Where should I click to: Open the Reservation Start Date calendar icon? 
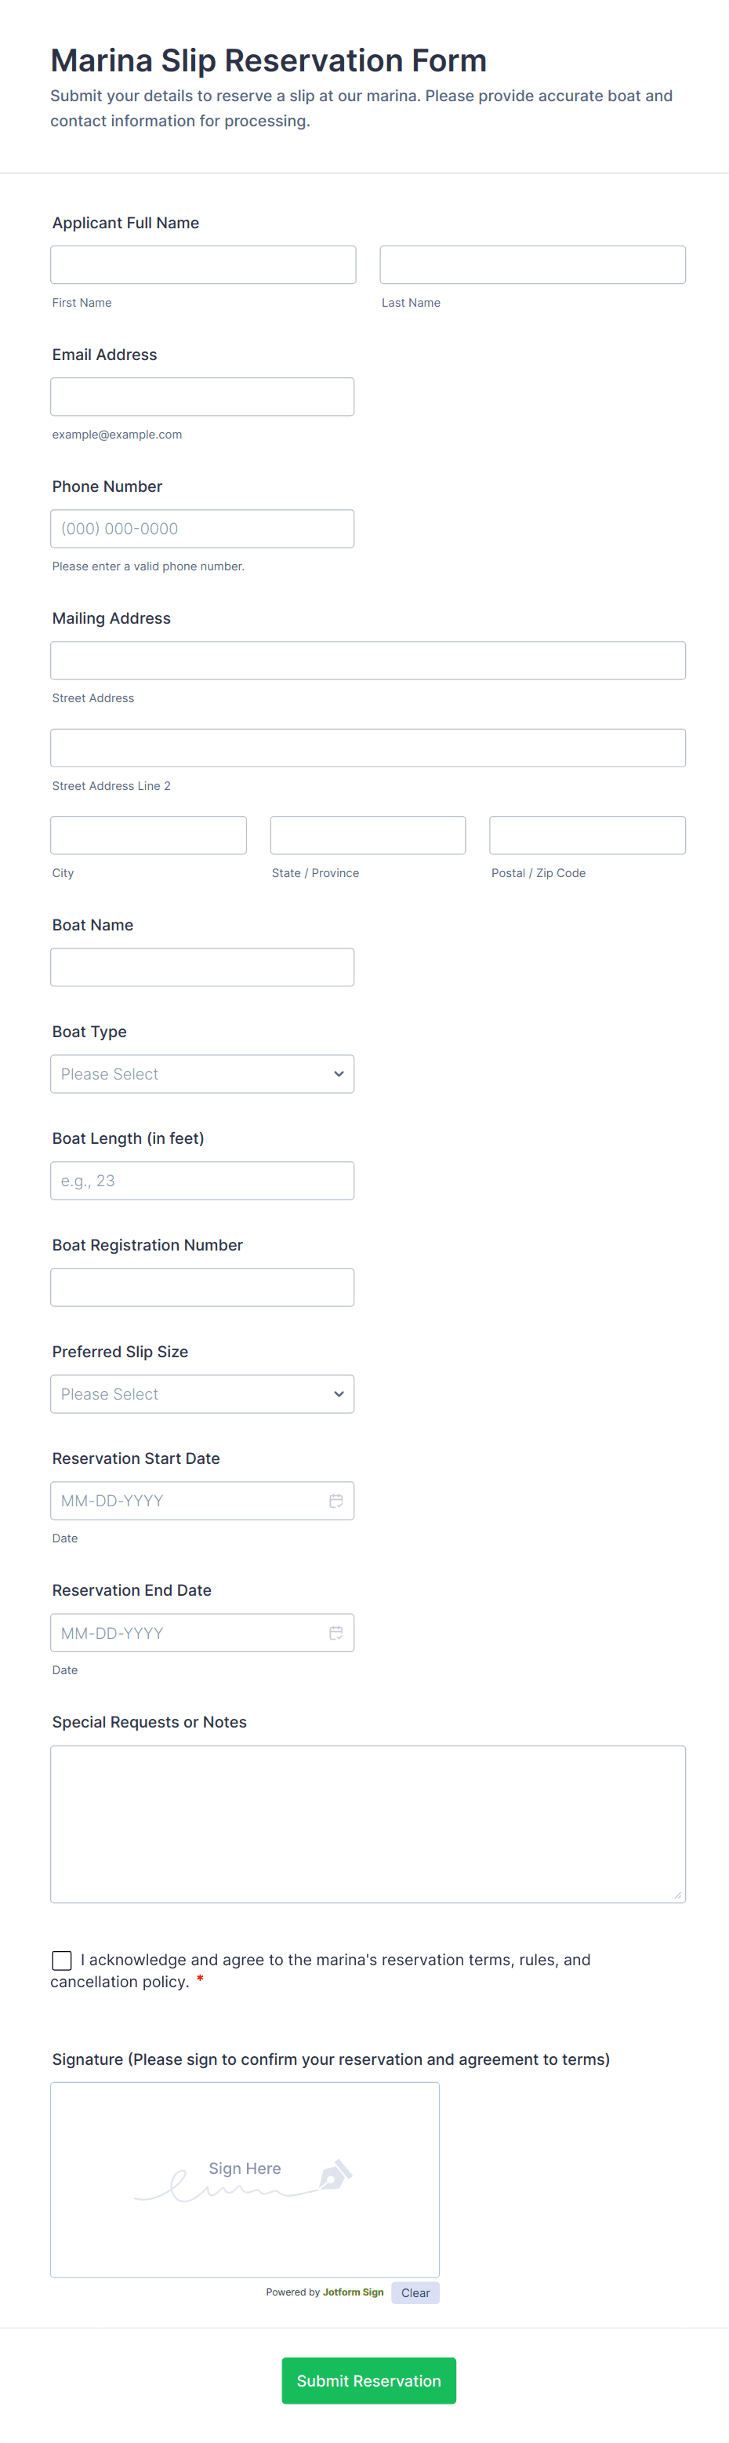[335, 1500]
